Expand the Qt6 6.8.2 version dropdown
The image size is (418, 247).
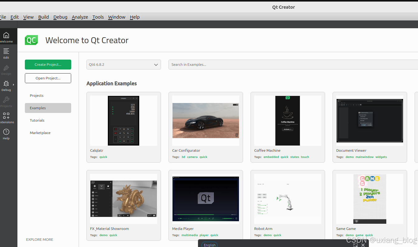click(x=124, y=65)
